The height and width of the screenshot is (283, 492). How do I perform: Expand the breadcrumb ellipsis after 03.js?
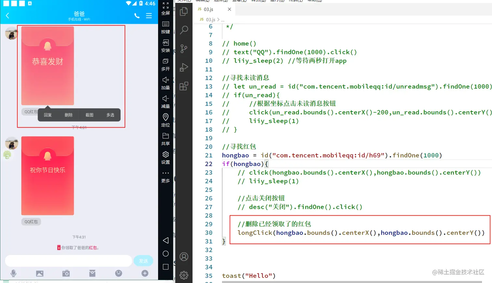tap(223, 20)
